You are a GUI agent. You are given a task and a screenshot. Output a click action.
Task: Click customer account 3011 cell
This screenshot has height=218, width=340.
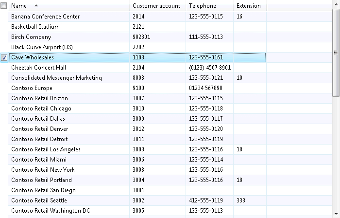(158, 139)
